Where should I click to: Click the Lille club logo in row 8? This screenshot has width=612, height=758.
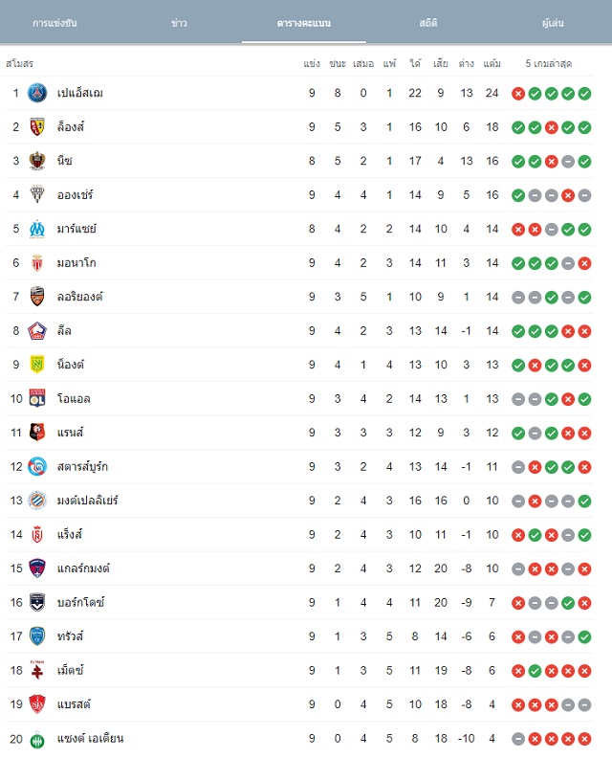[37, 330]
